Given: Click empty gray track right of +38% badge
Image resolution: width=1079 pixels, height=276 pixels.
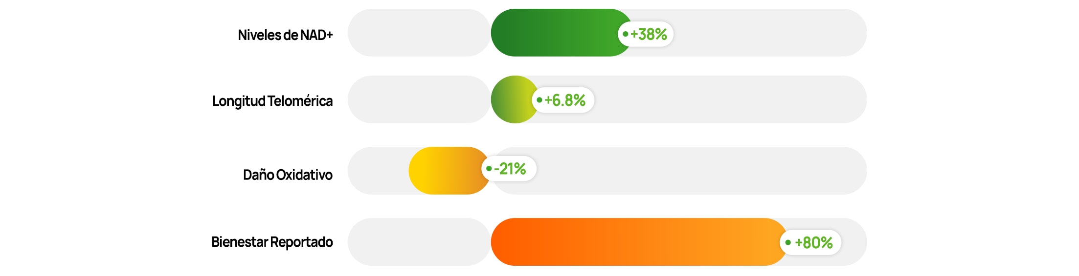Looking at the screenshot, I should coord(768,33).
